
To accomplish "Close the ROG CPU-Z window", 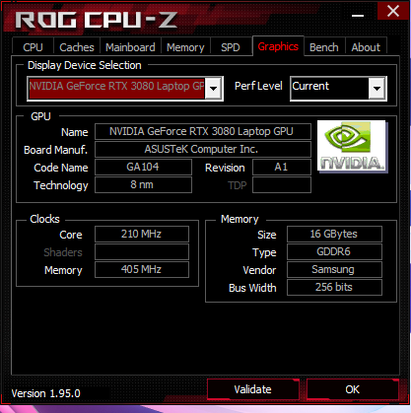I will [x=392, y=11].
